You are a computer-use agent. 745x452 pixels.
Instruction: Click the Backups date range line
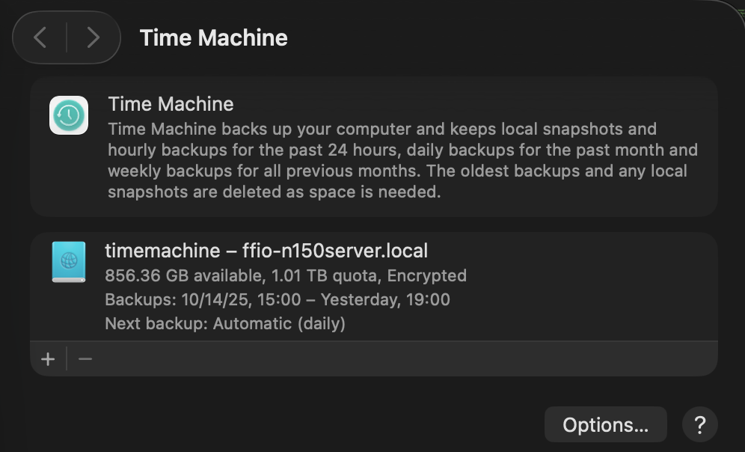point(277,300)
